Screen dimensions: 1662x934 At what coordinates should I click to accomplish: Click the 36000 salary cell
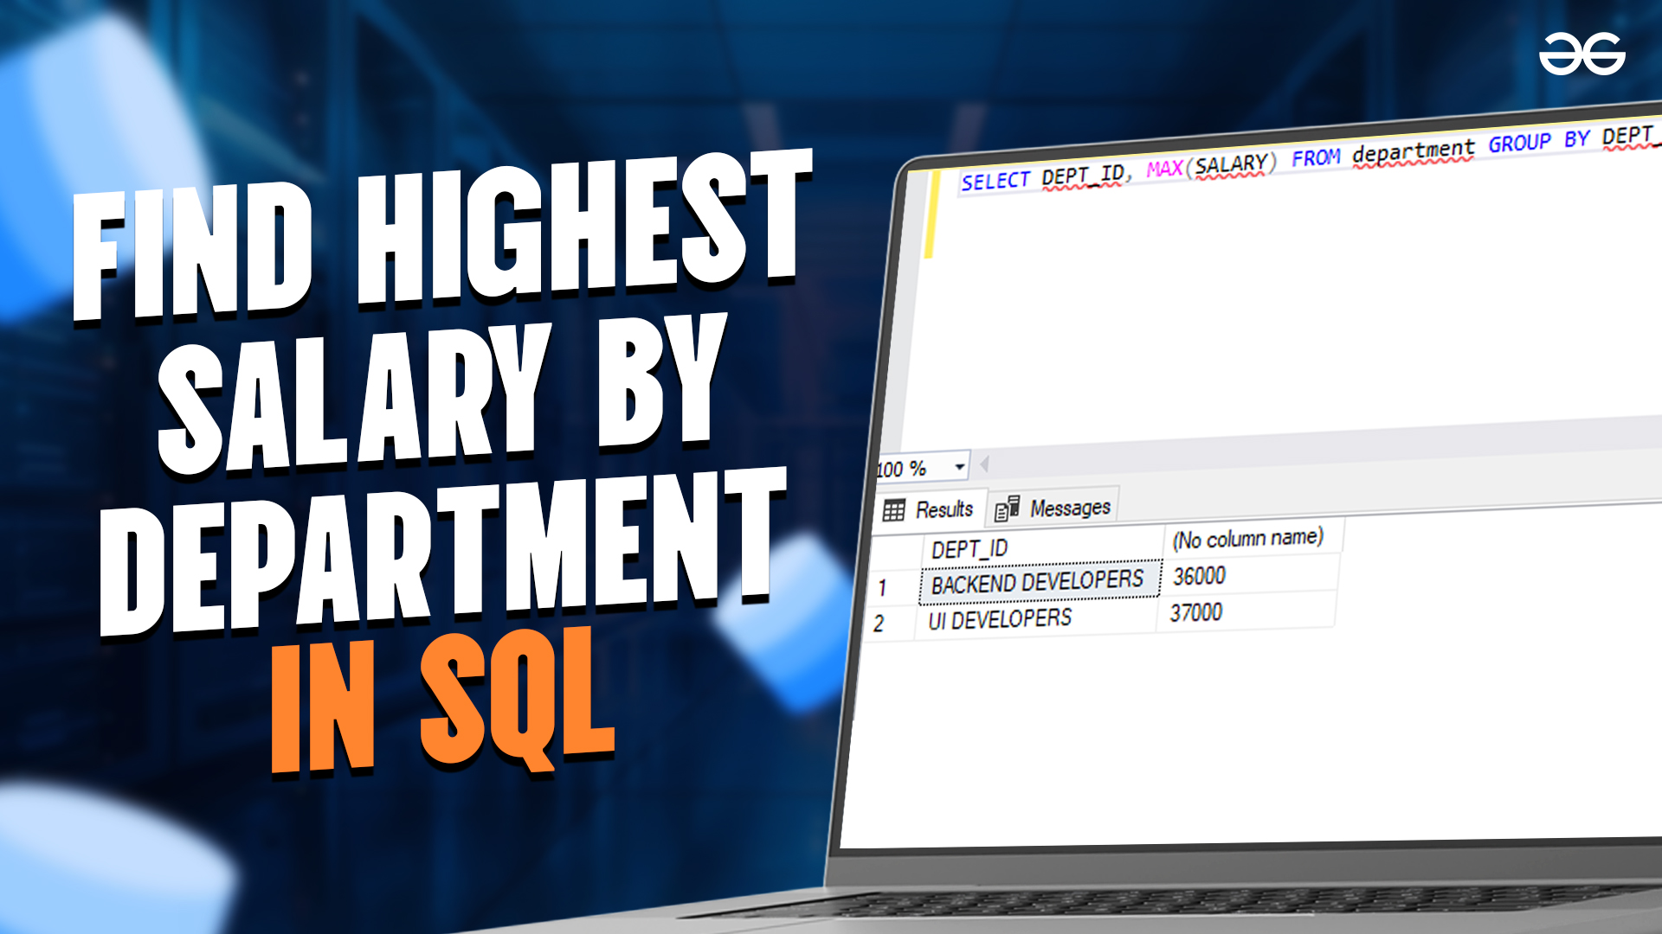click(x=1199, y=576)
